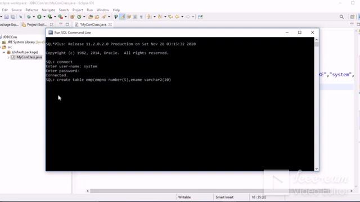
Task: Click the Forward navigation arrow icon
Action: pos(188,17)
